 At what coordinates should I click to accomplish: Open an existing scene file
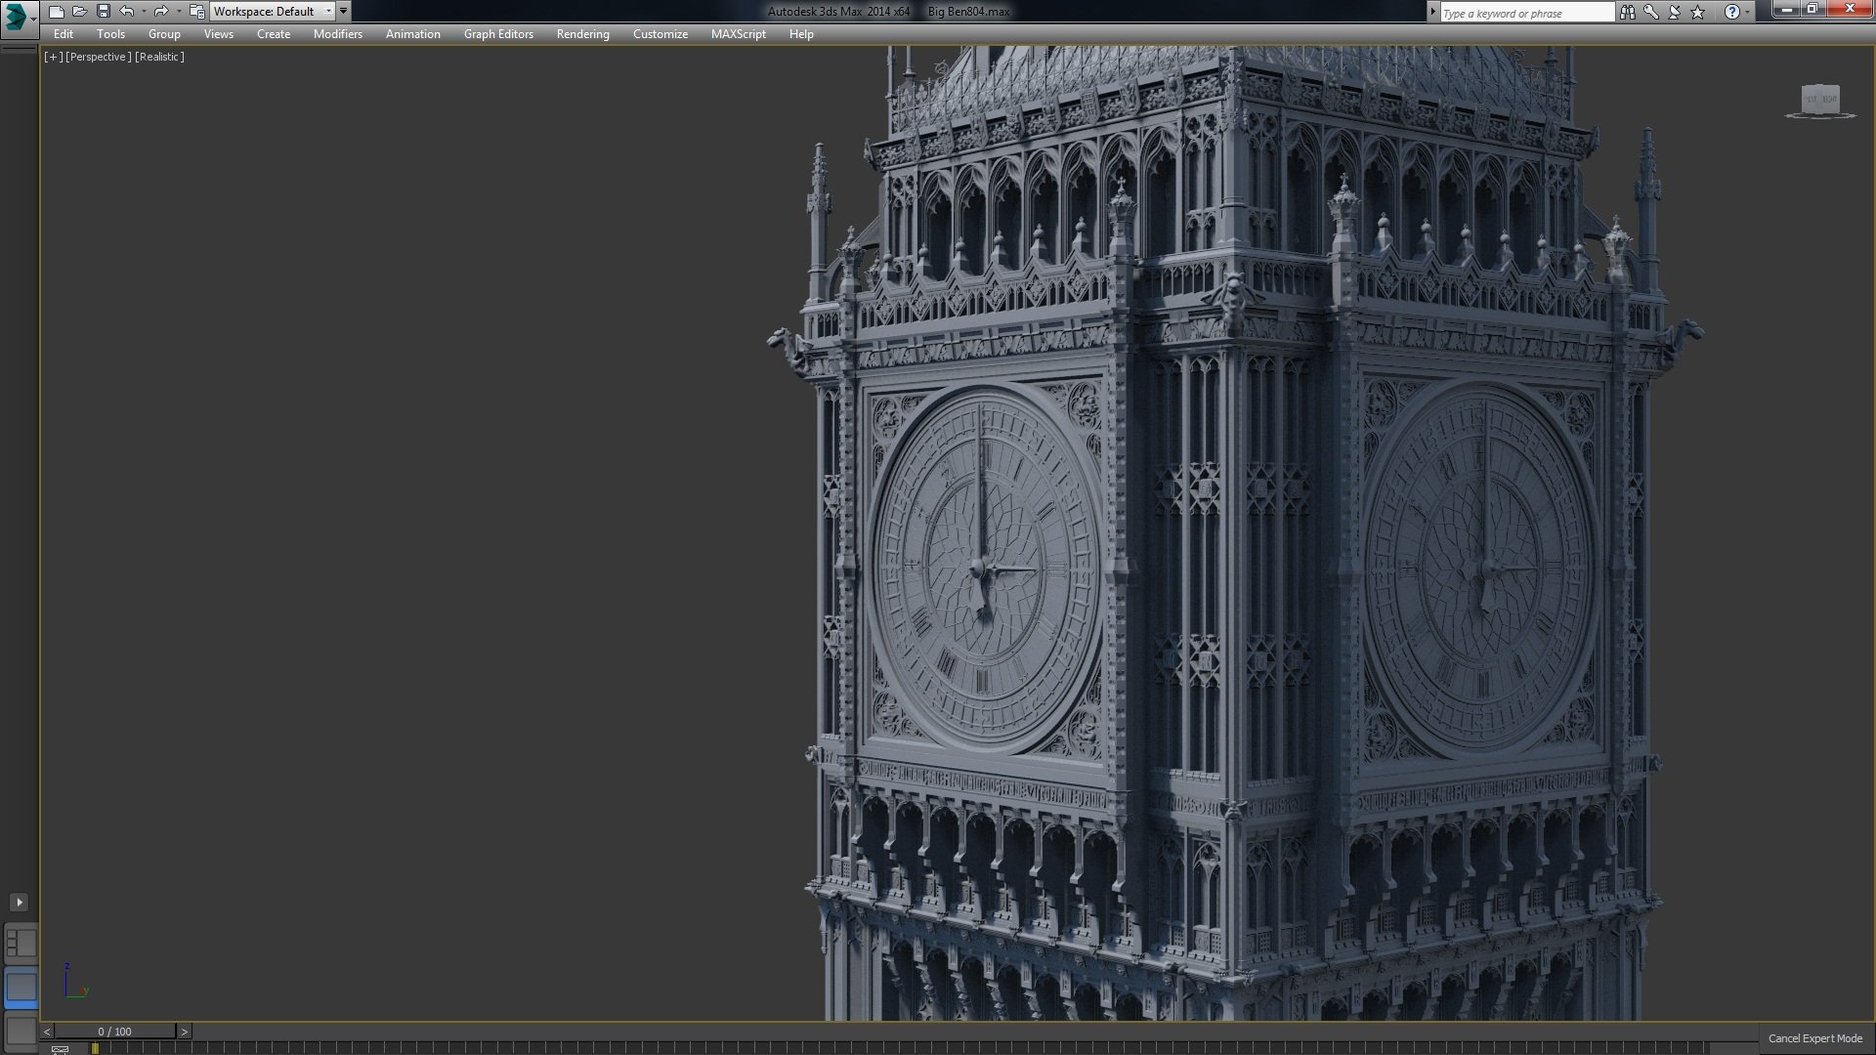(x=80, y=11)
